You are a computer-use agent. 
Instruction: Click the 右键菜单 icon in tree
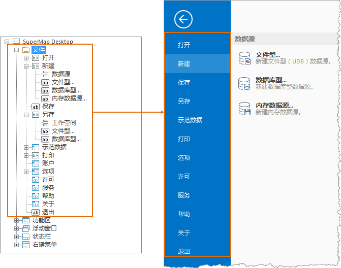click(x=26, y=245)
